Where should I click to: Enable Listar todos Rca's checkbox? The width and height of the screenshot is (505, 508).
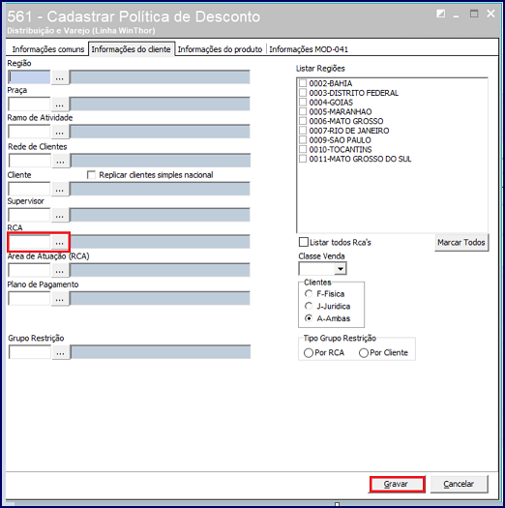[x=304, y=242]
